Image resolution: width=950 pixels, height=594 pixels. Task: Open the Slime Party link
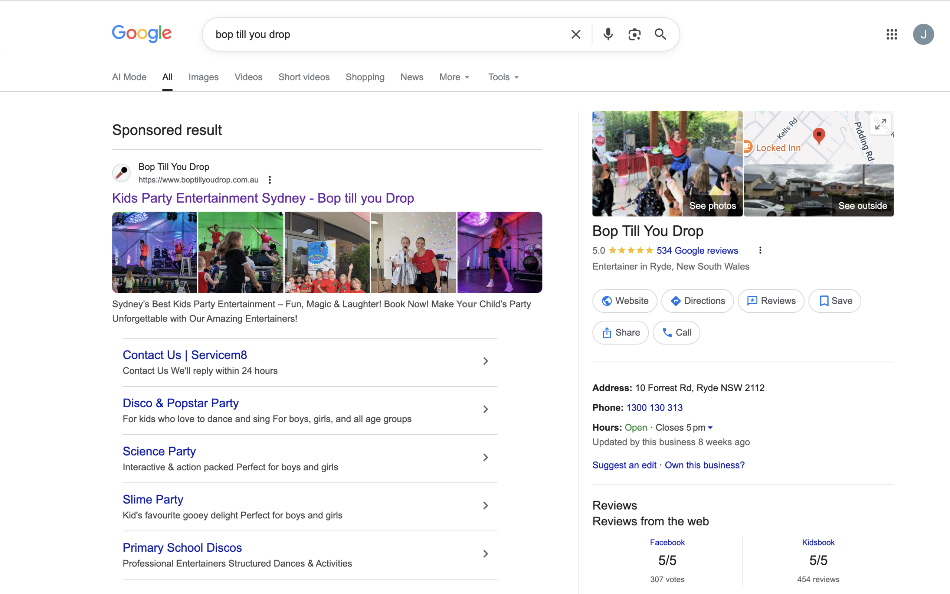153,499
